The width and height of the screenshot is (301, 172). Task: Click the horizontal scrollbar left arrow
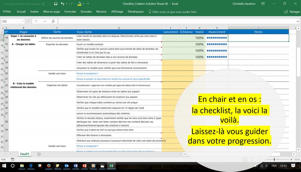[x=185, y=154]
